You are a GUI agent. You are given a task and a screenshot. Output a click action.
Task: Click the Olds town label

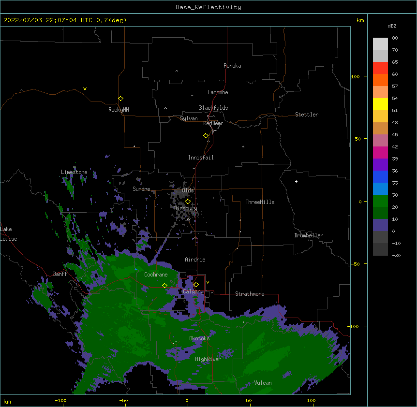point(188,190)
